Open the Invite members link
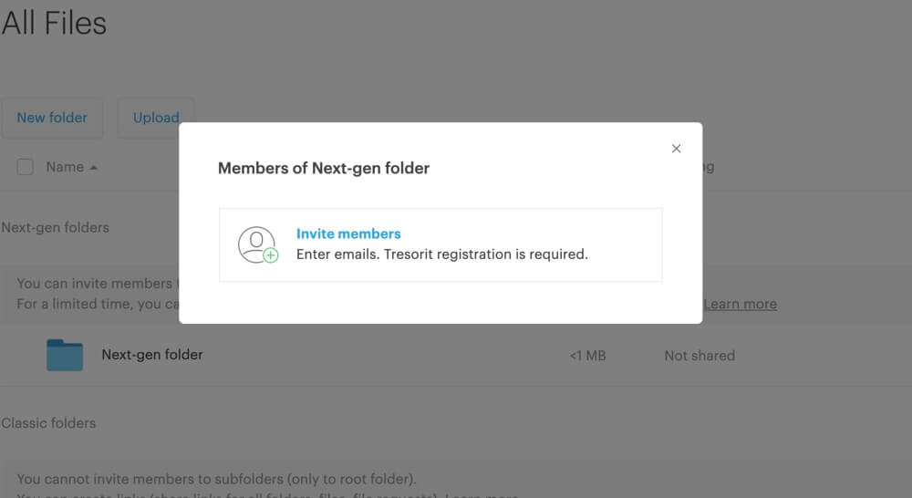The width and height of the screenshot is (912, 498). 348,233
